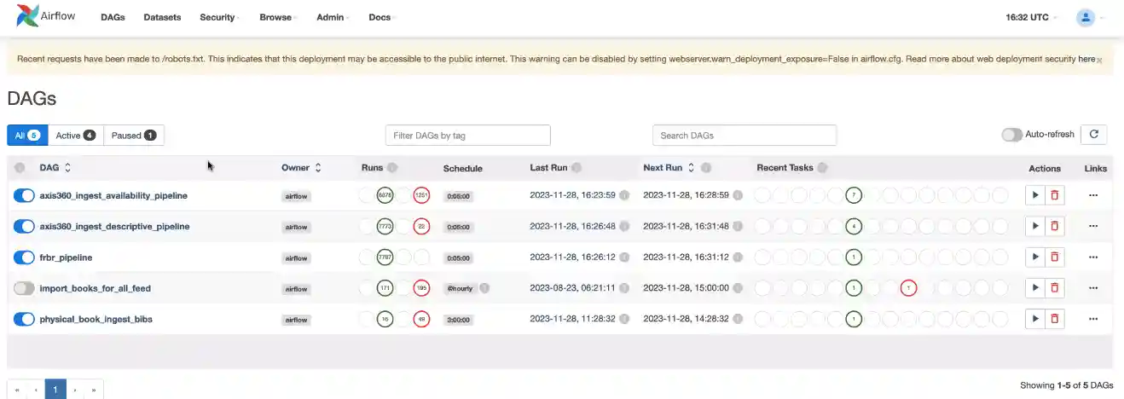Show only Paused DAGs tab
Viewport: 1124px width, 399px height.
[x=133, y=136]
